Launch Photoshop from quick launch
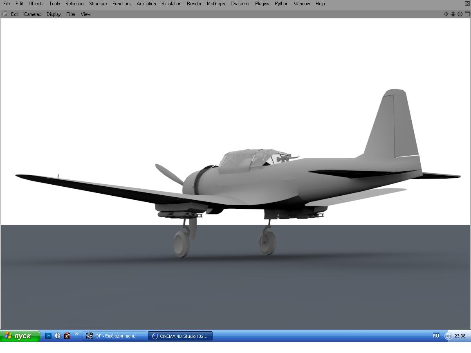 point(48,336)
